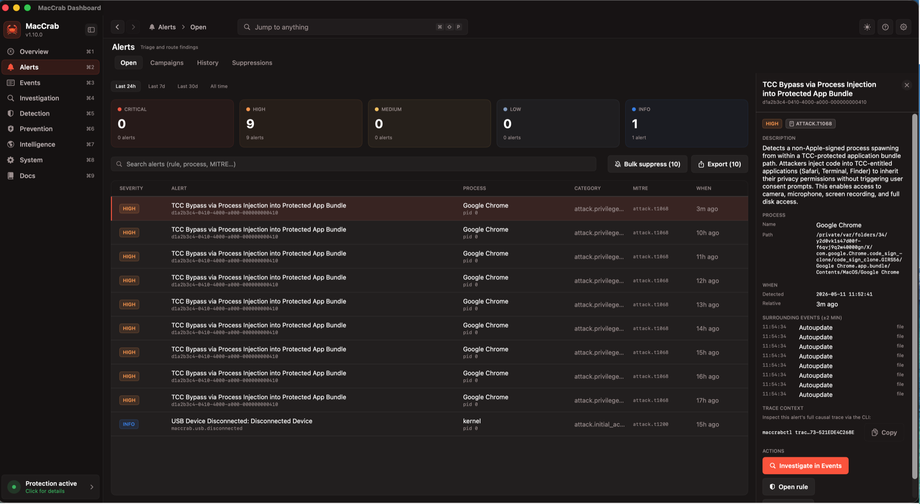Select the Last 7d time filter
Image resolution: width=920 pixels, height=504 pixels.
[x=156, y=86]
